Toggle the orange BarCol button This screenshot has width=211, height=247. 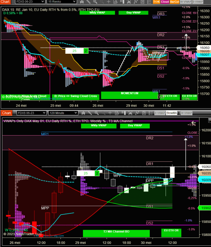point(174,2)
